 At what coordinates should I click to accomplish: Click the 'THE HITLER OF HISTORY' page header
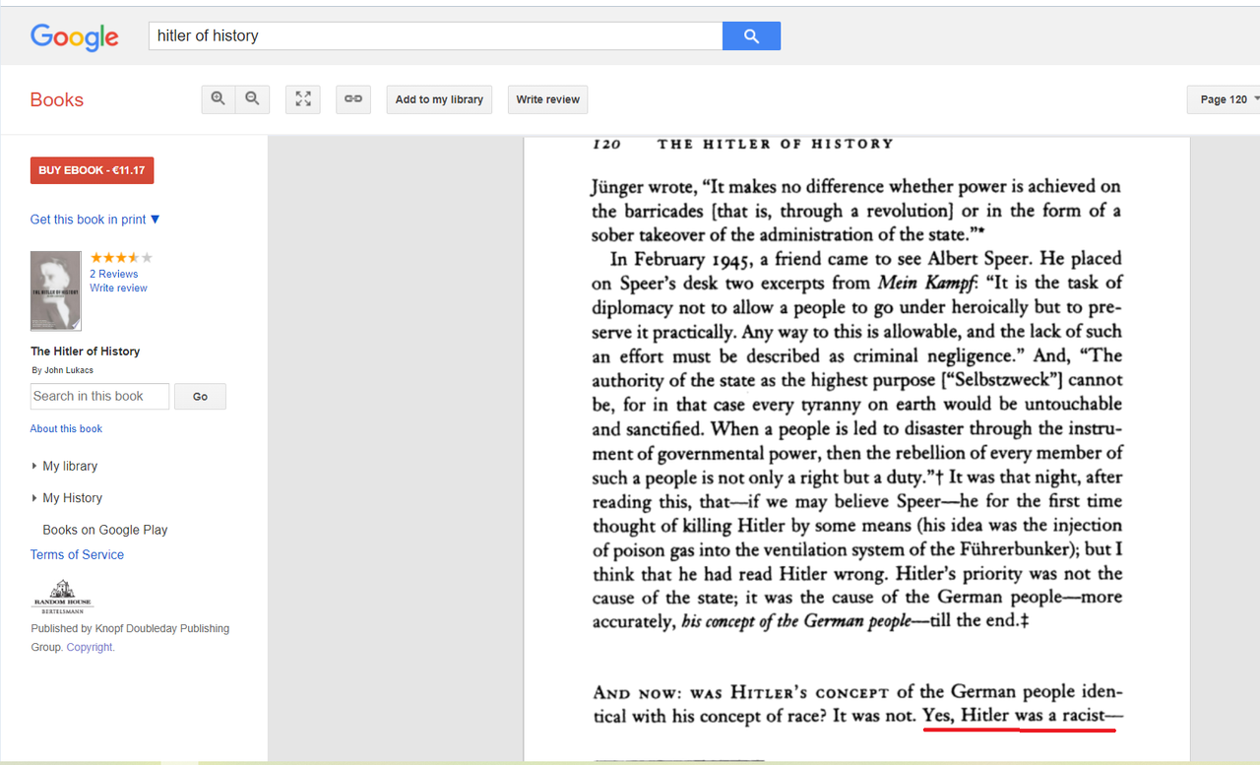[776, 144]
